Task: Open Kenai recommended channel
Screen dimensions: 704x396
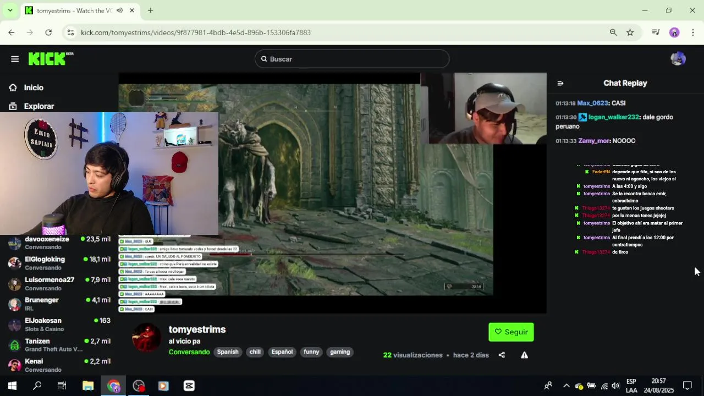Action: [59, 365]
